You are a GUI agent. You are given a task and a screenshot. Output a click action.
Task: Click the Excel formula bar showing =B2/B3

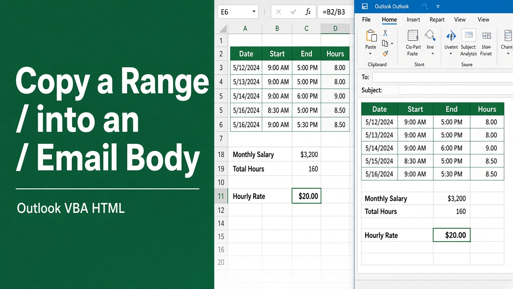tap(336, 12)
